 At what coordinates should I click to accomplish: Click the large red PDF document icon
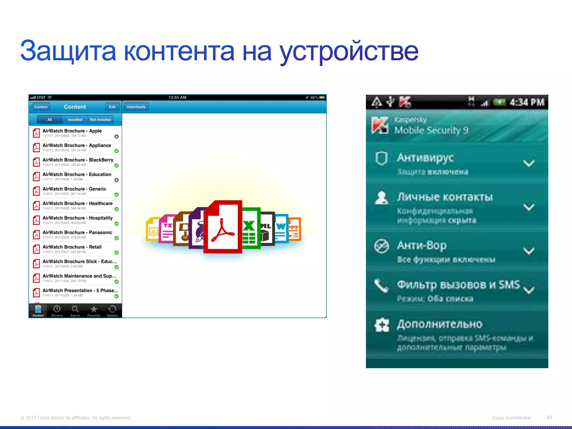click(x=223, y=227)
